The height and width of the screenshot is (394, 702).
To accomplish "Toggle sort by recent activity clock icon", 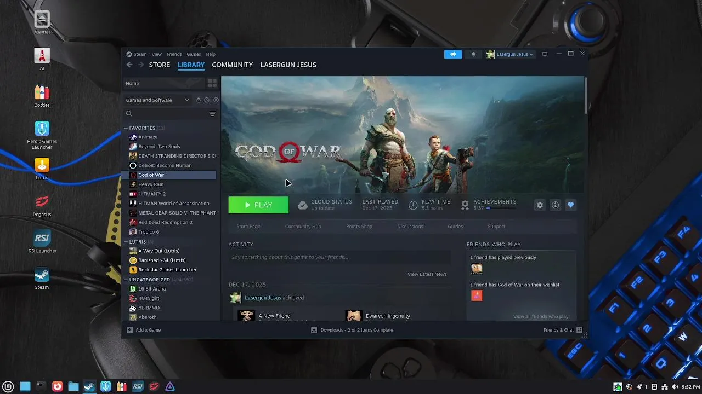I will click(x=207, y=100).
